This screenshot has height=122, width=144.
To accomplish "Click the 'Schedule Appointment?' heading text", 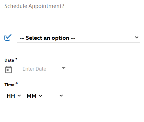I will point(34,6).
